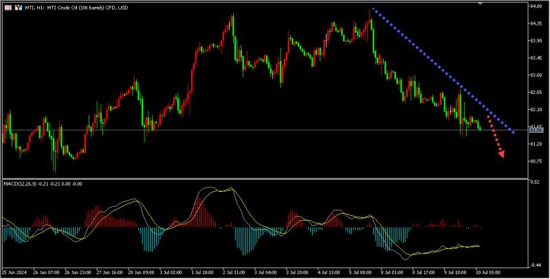
Task: Click the 26 Jun 23:00 time label
Action: [78, 272]
